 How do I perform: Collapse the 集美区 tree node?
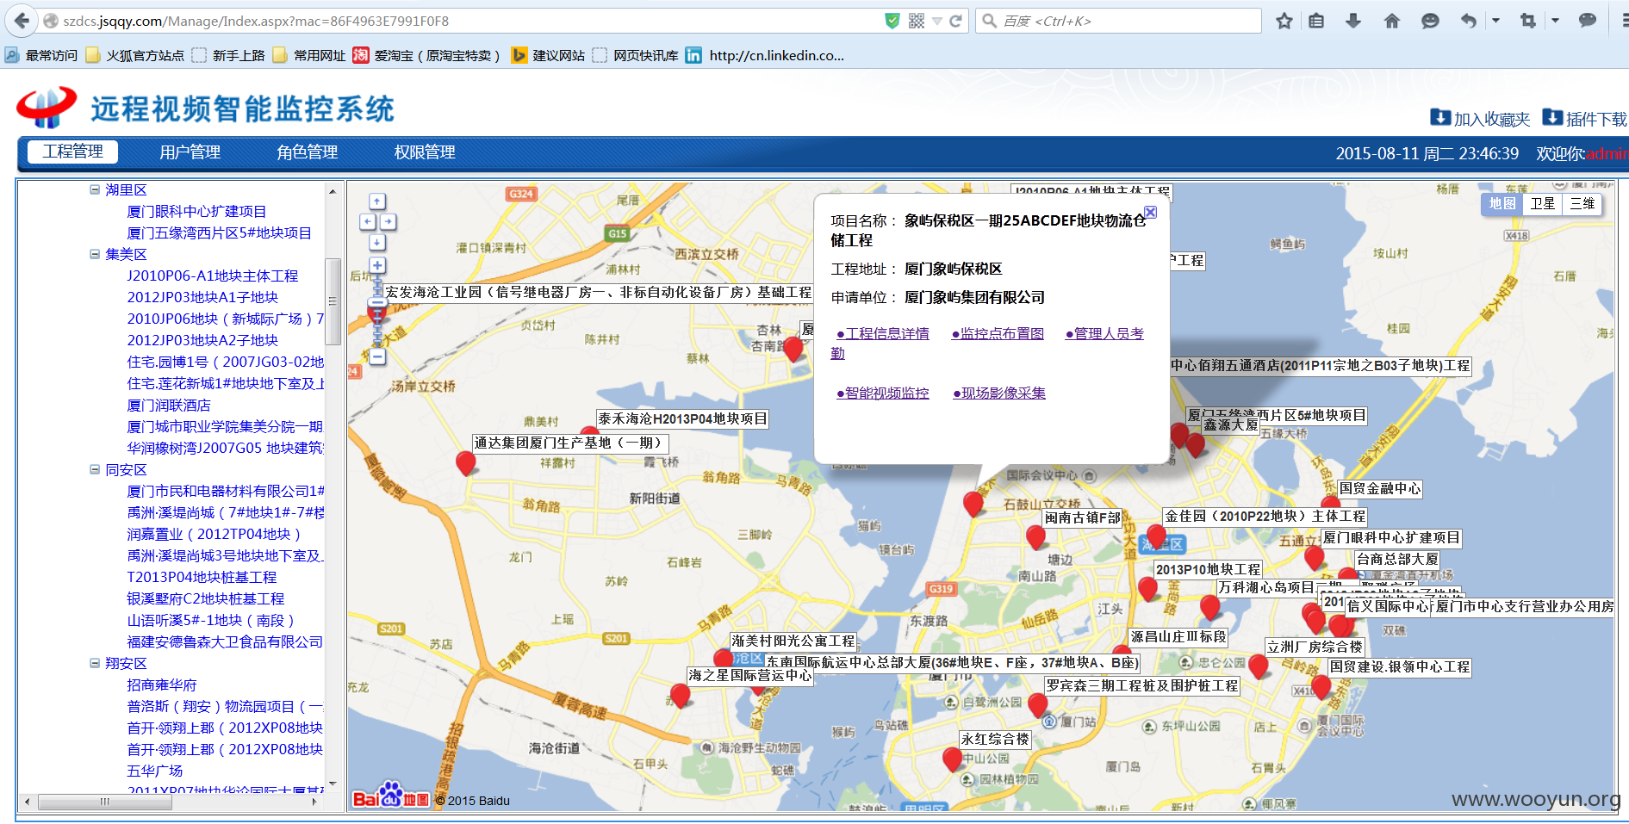[x=95, y=254]
